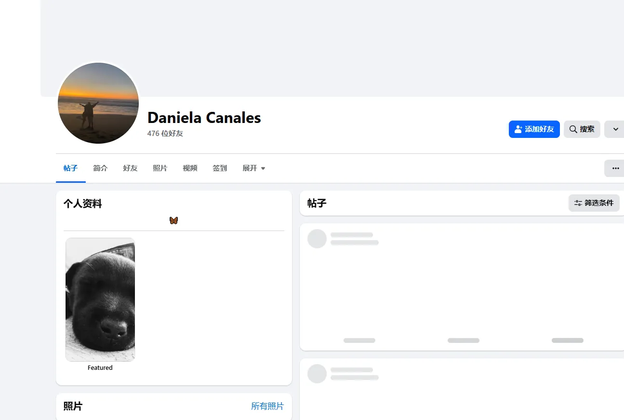This screenshot has width=624, height=420.
Task: Open the 视频 tab
Action: [190, 168]
